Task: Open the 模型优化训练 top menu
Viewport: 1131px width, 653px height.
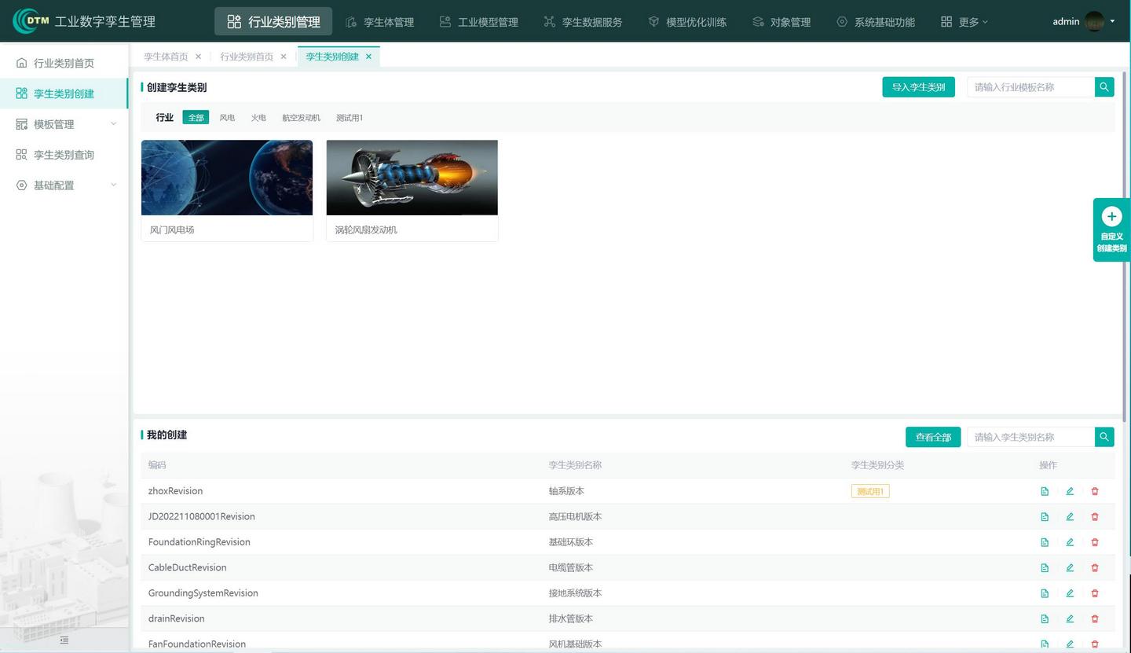Action: (687, 22)
